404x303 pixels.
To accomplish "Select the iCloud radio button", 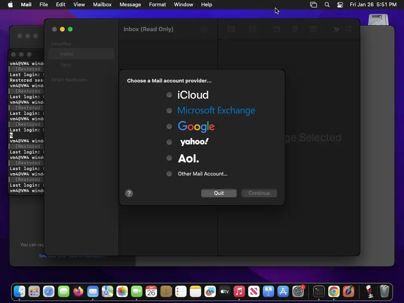I will tap(169, 95).
